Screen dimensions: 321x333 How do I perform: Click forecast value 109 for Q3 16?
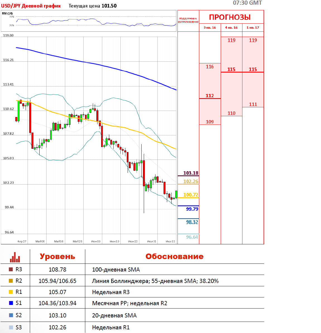click(210, 122)
